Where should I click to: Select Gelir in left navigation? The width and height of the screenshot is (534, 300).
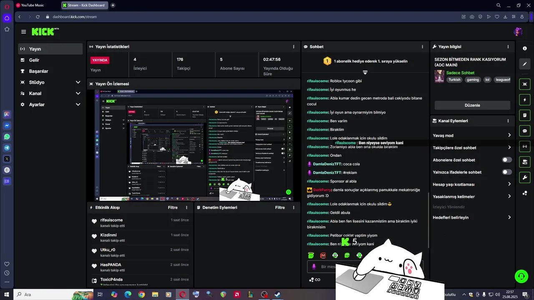pyautogui.click(x=50, y=60)
